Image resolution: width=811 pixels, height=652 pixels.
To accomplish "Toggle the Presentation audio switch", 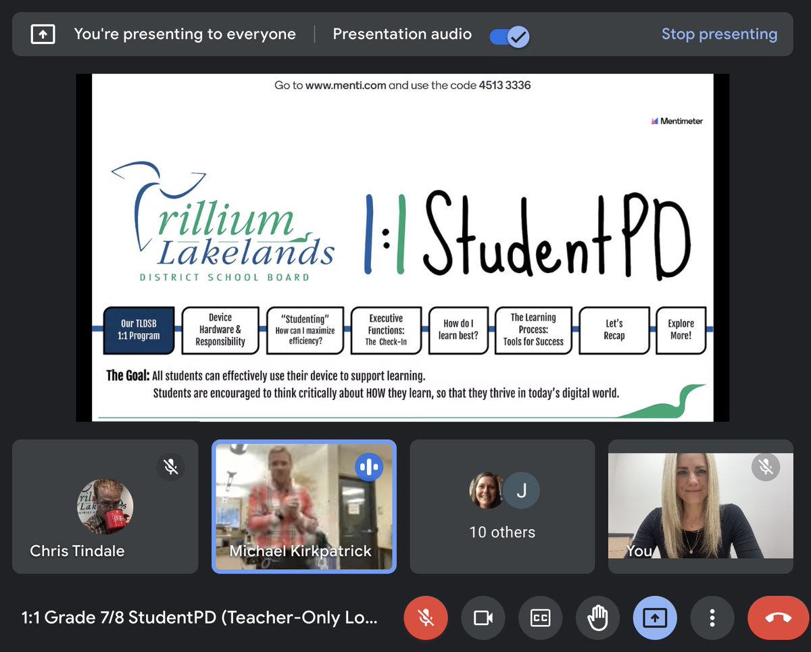I will [509, 35].
